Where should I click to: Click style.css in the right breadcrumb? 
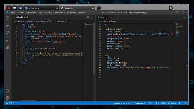[105, 21]
